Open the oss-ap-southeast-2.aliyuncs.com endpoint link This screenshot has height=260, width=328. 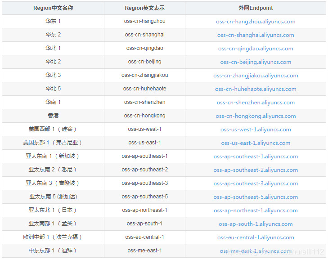point(256,170)
